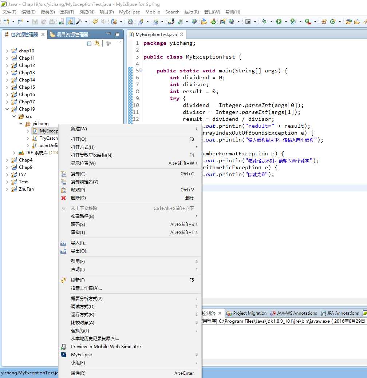Image resolution: width=367 pixels, height=378 pixels.
Task: Click Collapse All in package explorer
Action: (89, 43)
